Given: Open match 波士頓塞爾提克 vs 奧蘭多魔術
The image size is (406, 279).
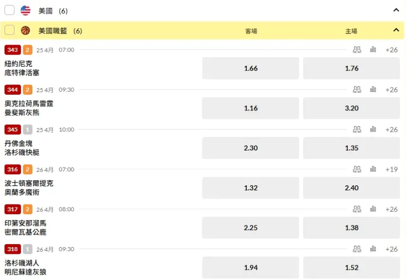Looking at the screenshot, I should click(29, 188).
